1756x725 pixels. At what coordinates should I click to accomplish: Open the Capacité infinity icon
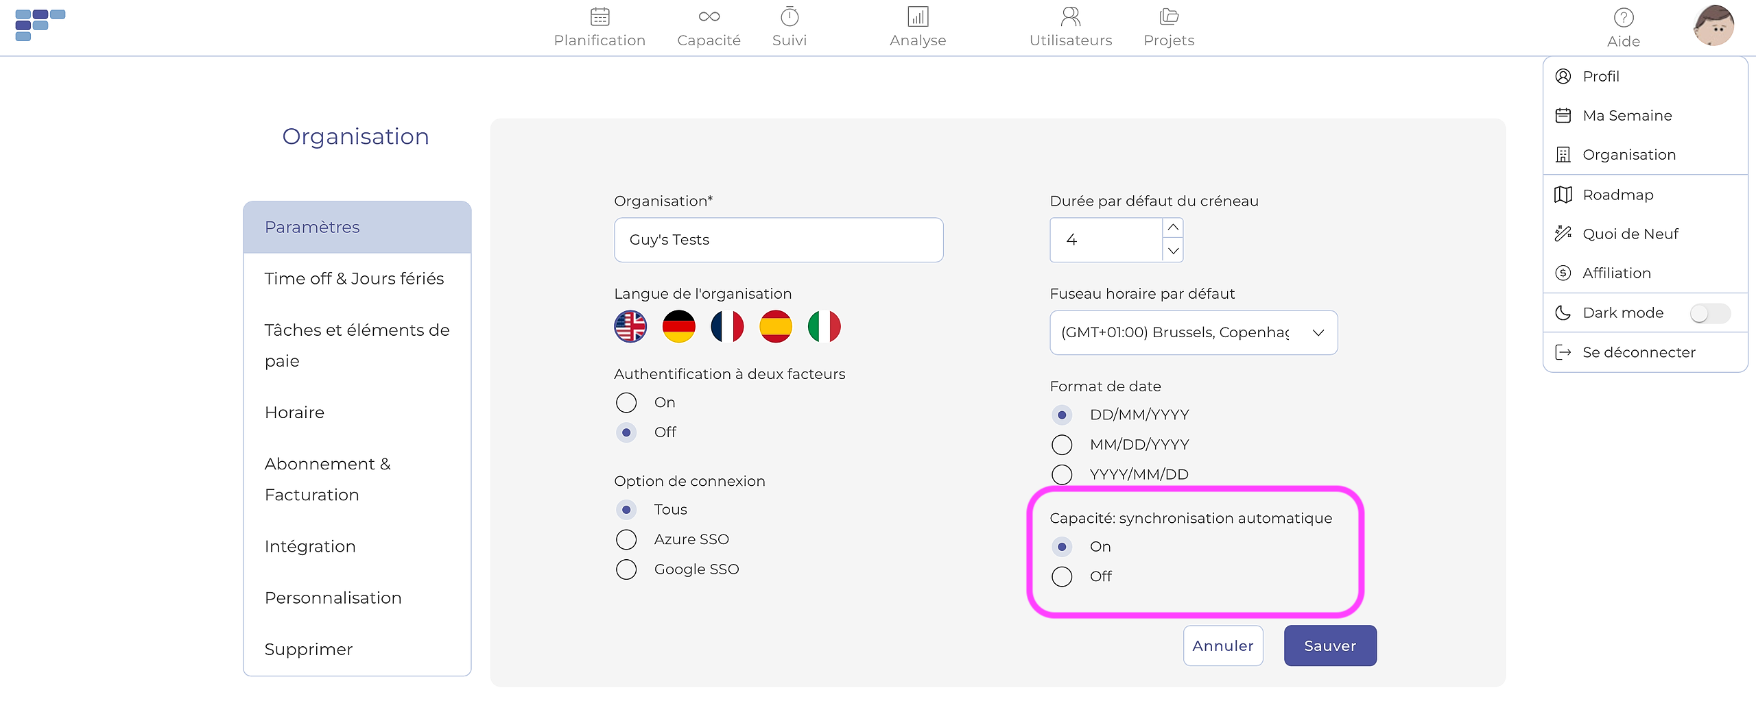(709, 16)
